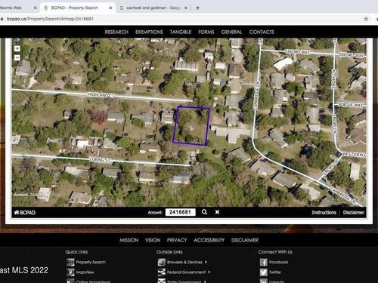Click the MapView quick link icon
This screenshot has width=378, height=283.
tap(70, 272)
